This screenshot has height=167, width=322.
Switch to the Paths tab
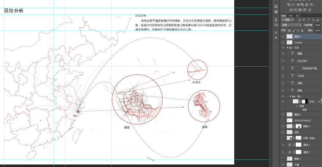pyautogui.click(x=298, y=16)
